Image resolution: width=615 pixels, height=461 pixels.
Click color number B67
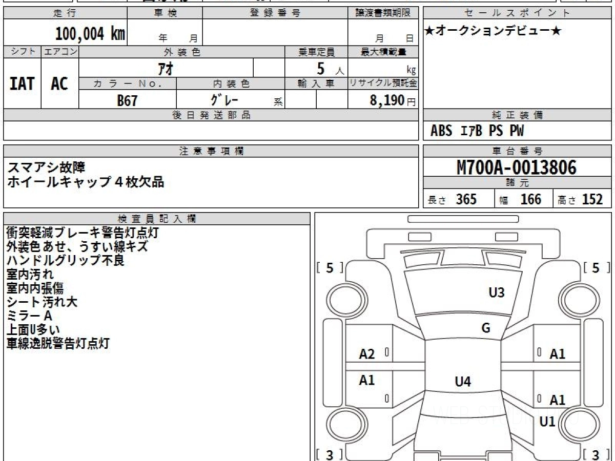tap(127, 100)
